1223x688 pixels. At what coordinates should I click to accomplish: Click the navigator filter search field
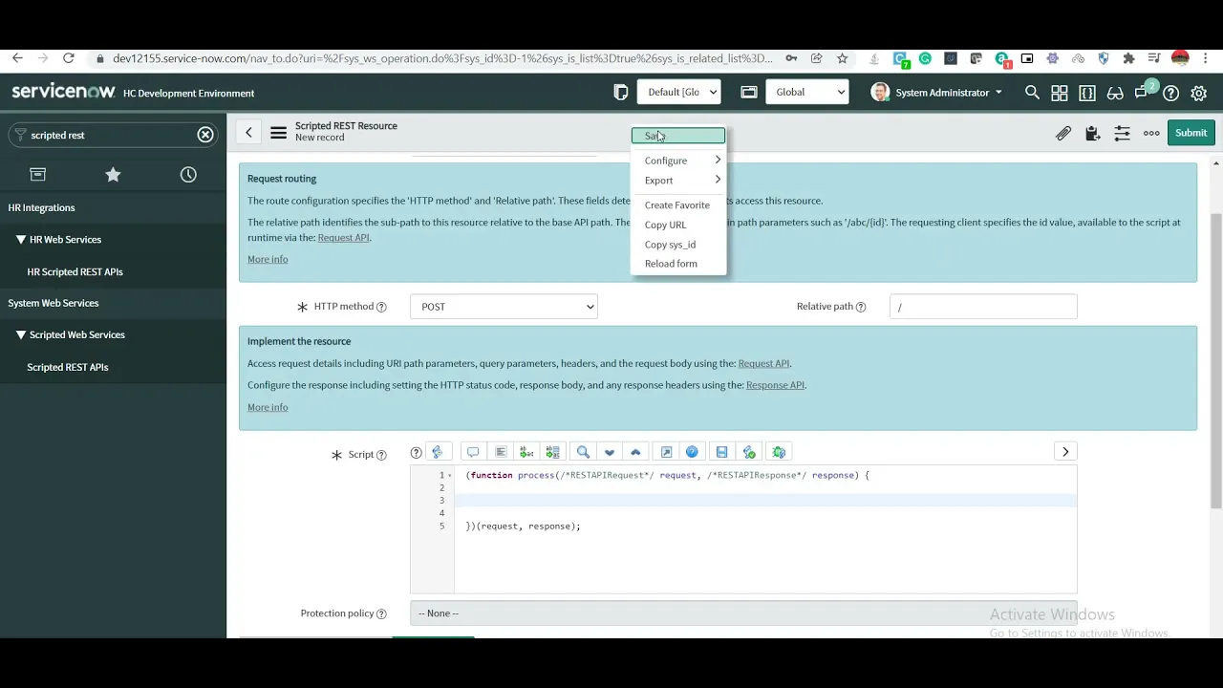pos(111,135)
